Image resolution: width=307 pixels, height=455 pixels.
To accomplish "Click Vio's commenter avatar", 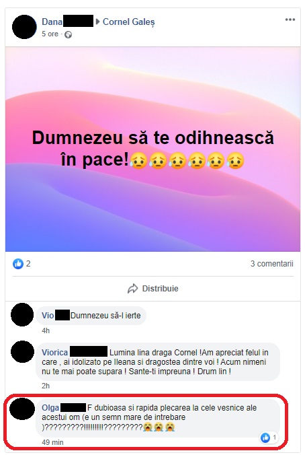I will click(x=22, y=314).
